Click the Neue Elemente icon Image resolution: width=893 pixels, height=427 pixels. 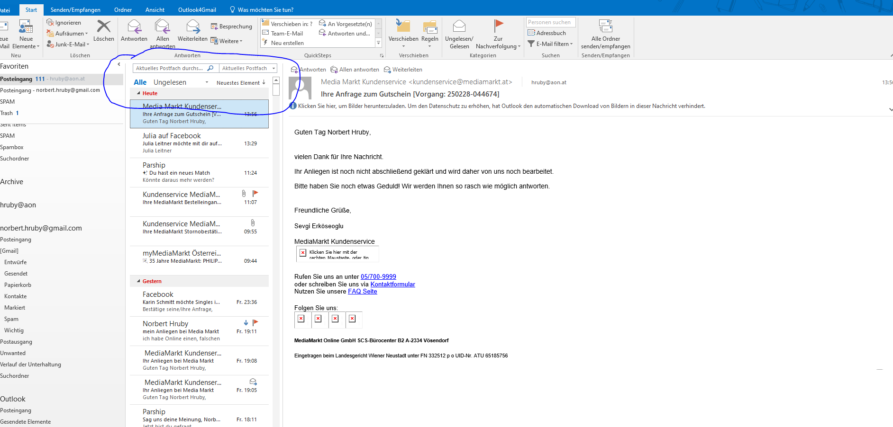click(26, 27)
